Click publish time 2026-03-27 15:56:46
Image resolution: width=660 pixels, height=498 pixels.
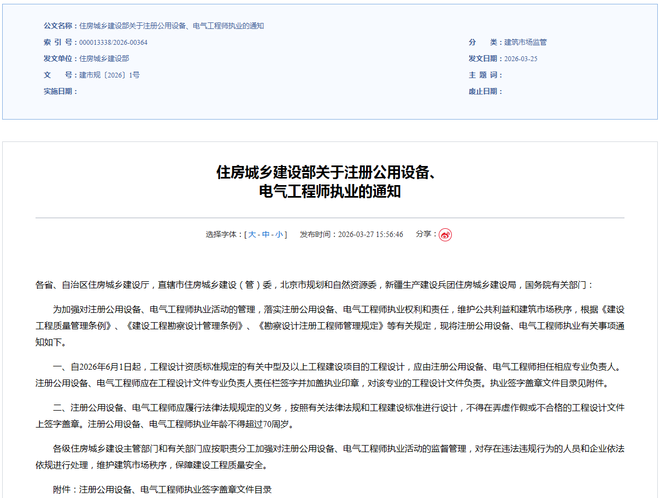coord(370,235)
